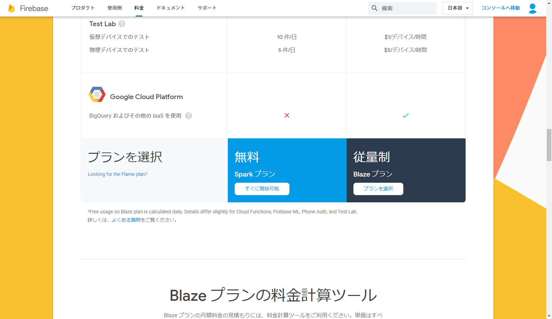Click the Test Lab heading text
The image size is (552, 319).
(x=103, y=24)
